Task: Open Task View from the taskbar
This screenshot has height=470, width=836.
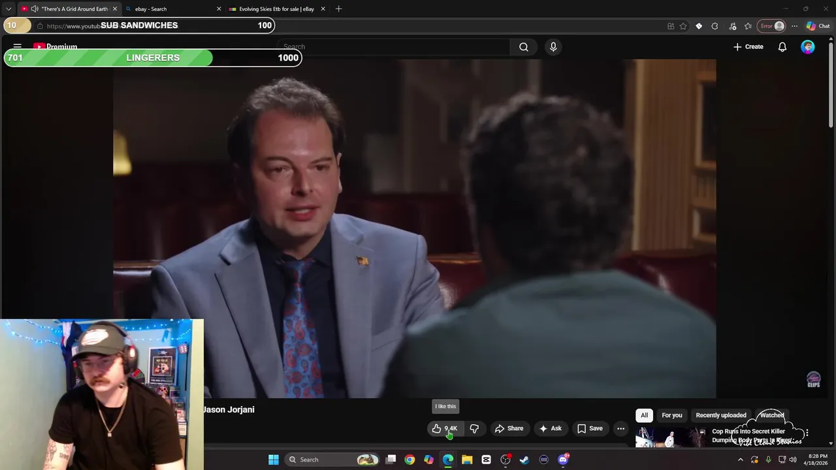Action: click(x=391, y=460)
